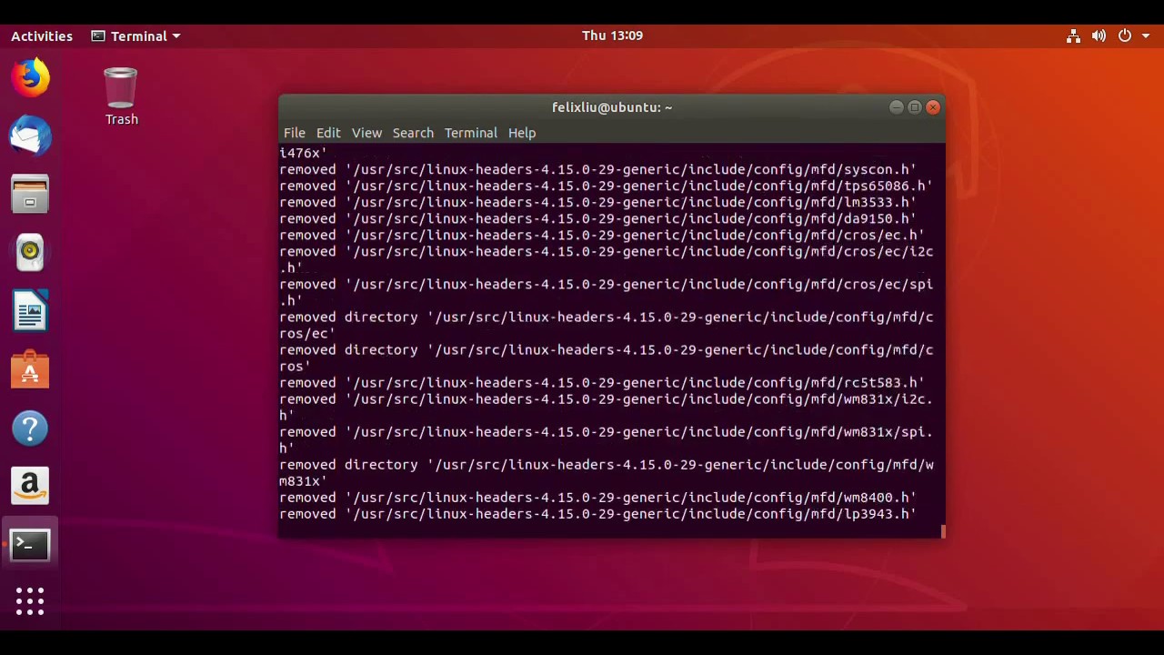Launch LibreOffice Writer from the dock
The height and width of the screenshot is (655, 1164).
click(x=30, y=311)
